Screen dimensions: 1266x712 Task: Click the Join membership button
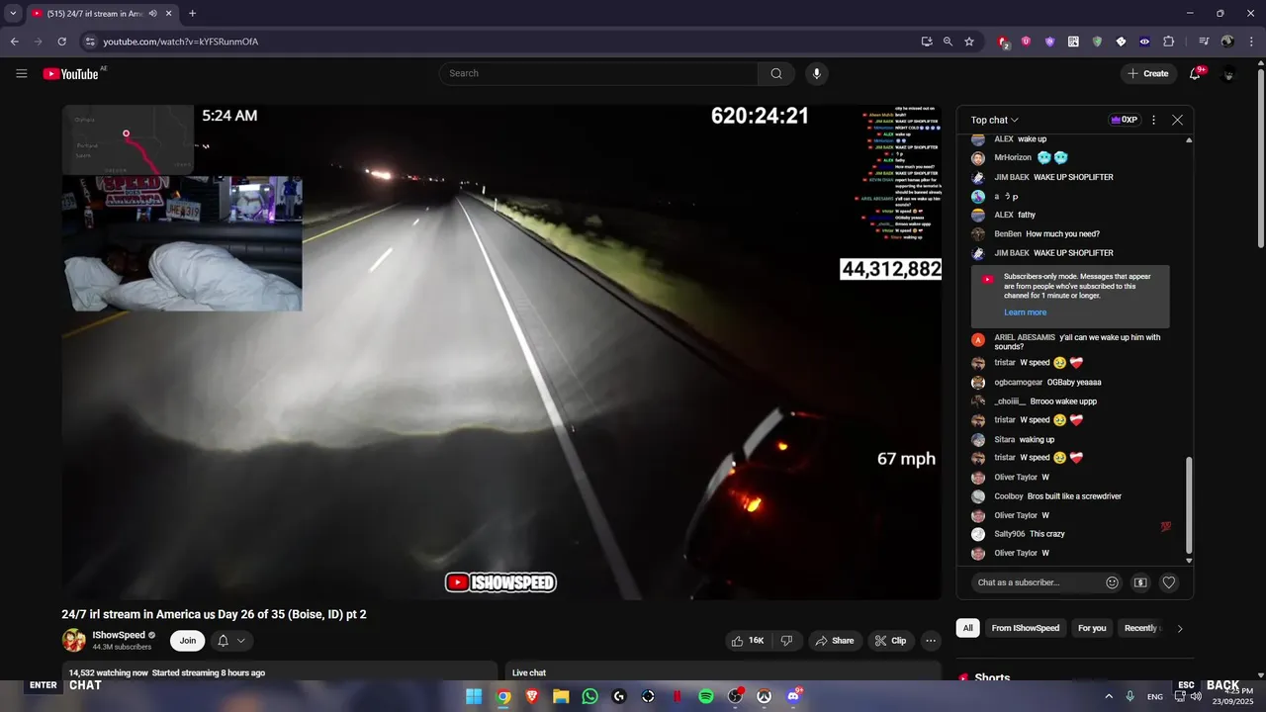188,641
